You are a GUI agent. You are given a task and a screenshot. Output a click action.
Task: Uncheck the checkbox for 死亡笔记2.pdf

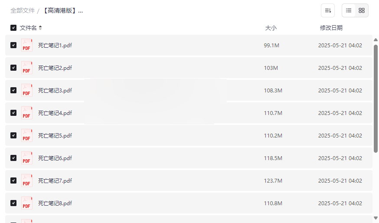click(x=13, y=68)
